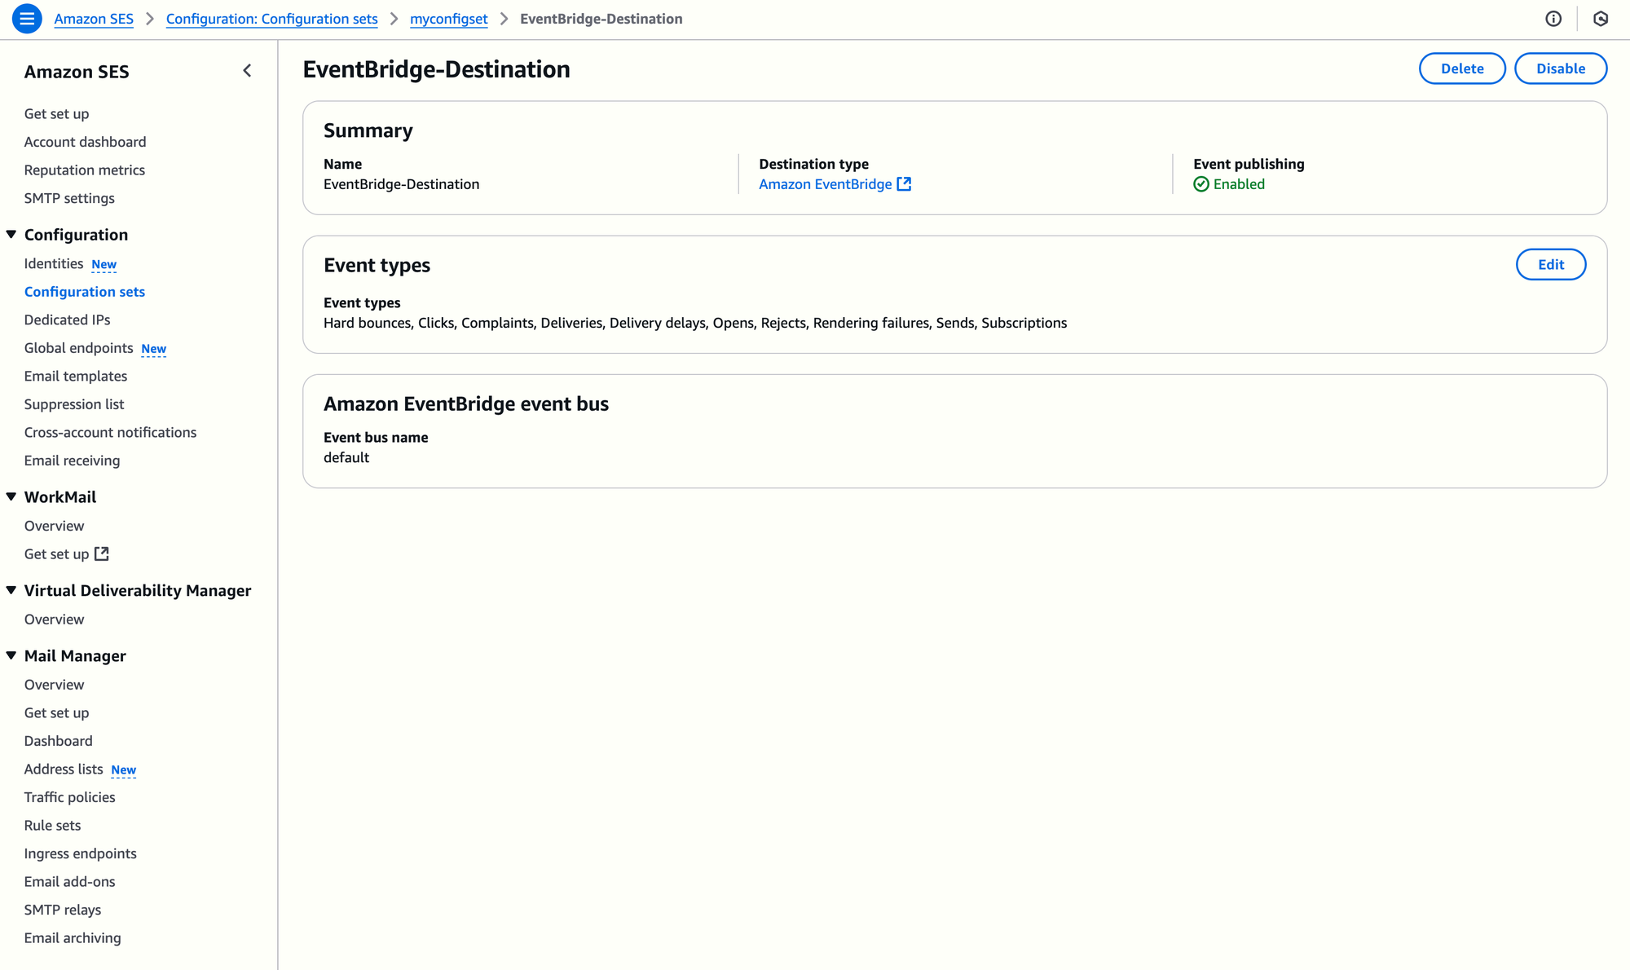Open Email archiving under Mail Manager
Screen dimensions: 1630x970
click(73, 938)
